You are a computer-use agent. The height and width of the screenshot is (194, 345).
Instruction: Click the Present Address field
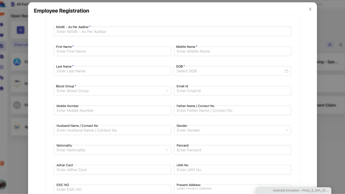[215, 189]
